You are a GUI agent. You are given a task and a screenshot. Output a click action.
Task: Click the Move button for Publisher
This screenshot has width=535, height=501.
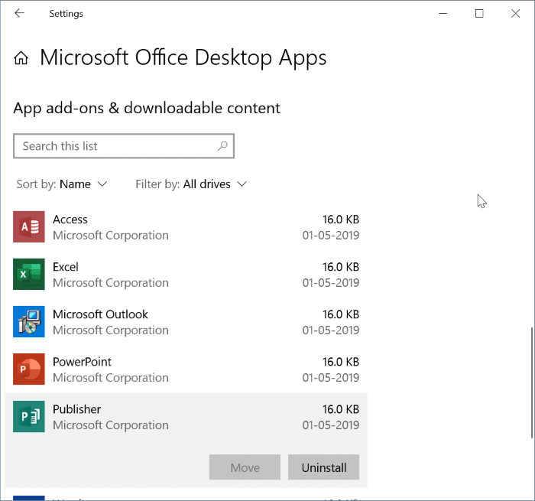pos(245,467)
